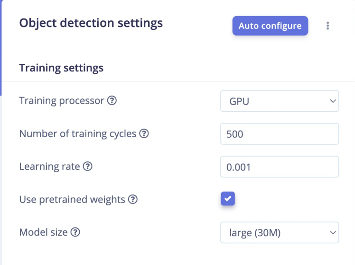This screenshot has width=355, height=265.
Task: Click into the Learning rate 0.001 field
Action: click(279, 167)
